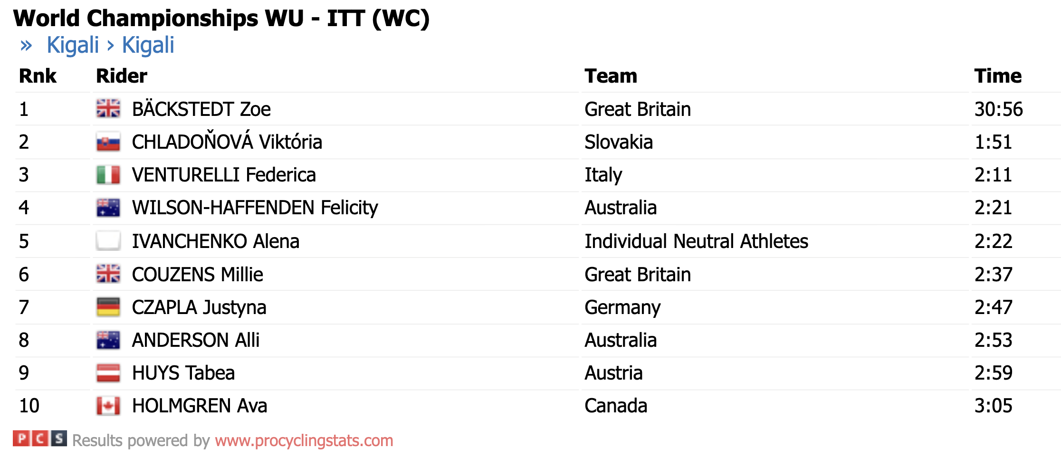Open the second Kigali breadcrumb link
The height and width of the screenshot is (467, 1061).
(148, 46)
